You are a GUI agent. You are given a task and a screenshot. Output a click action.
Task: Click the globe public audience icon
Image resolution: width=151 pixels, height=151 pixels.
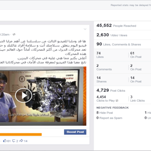[14, 34]
